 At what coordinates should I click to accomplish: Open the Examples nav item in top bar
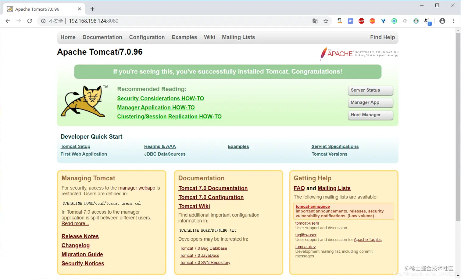point(184,37)
